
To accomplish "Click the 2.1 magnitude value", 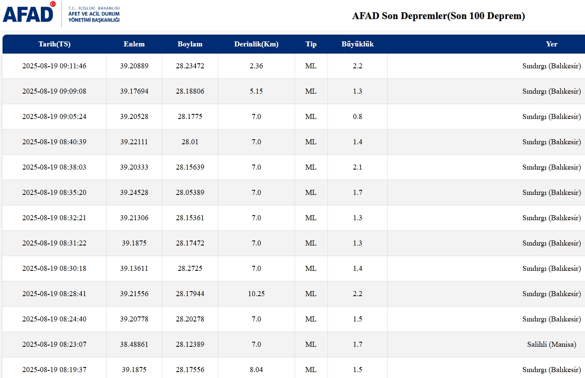I will [x=357, y=167].
